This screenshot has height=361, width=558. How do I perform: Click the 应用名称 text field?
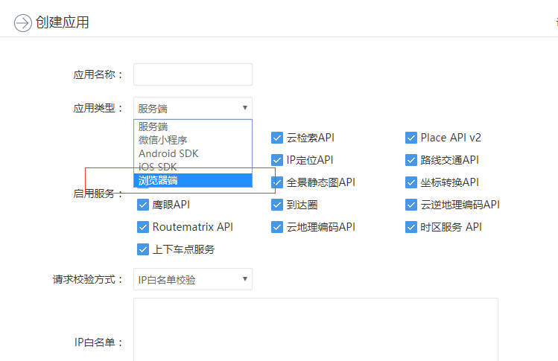coord(193,74)
